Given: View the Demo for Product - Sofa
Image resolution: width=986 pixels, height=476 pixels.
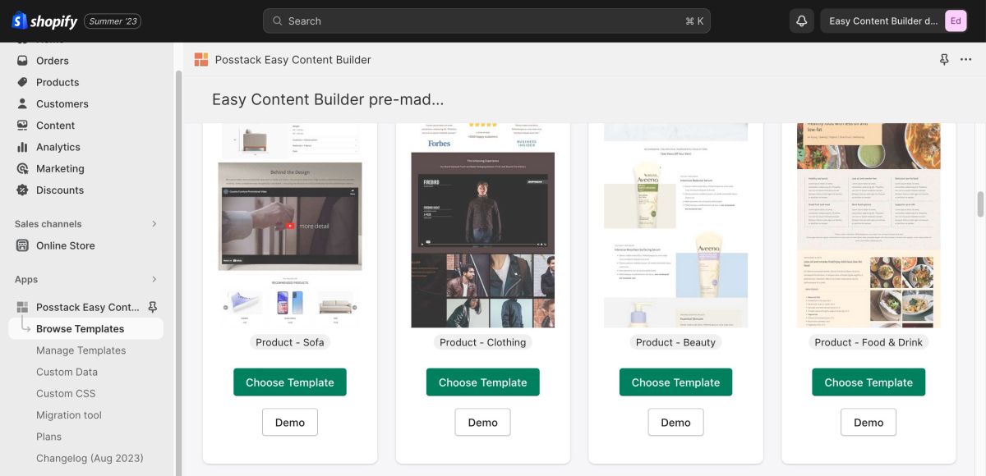Looking at the screenshot, I should pos(289,422).
